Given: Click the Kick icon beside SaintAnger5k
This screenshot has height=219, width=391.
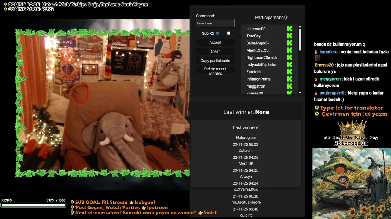Looking at the screenshot, I should coord(290,43).
